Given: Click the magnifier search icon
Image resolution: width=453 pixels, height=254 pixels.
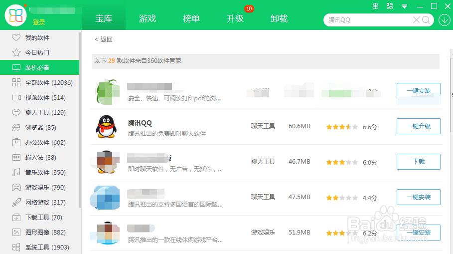Looking at the screenshot, I should tap(426, 20).
